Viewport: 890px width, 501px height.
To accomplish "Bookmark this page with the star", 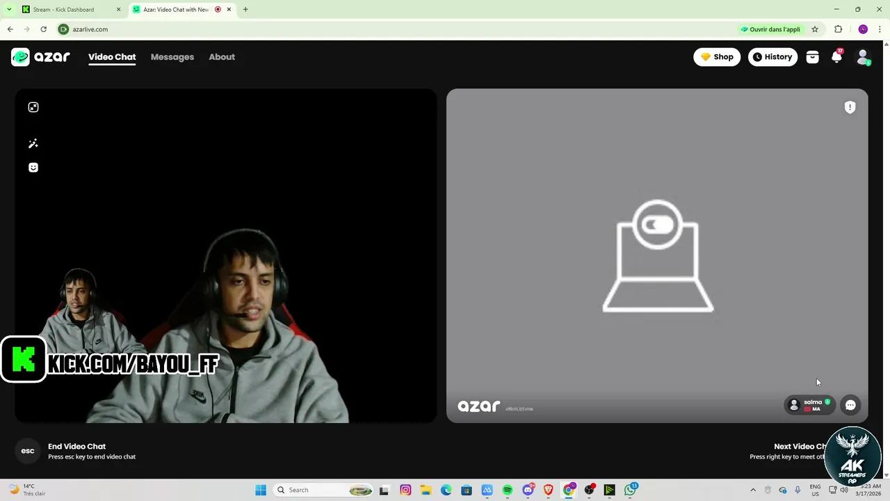I will click(x=815, y=29).
